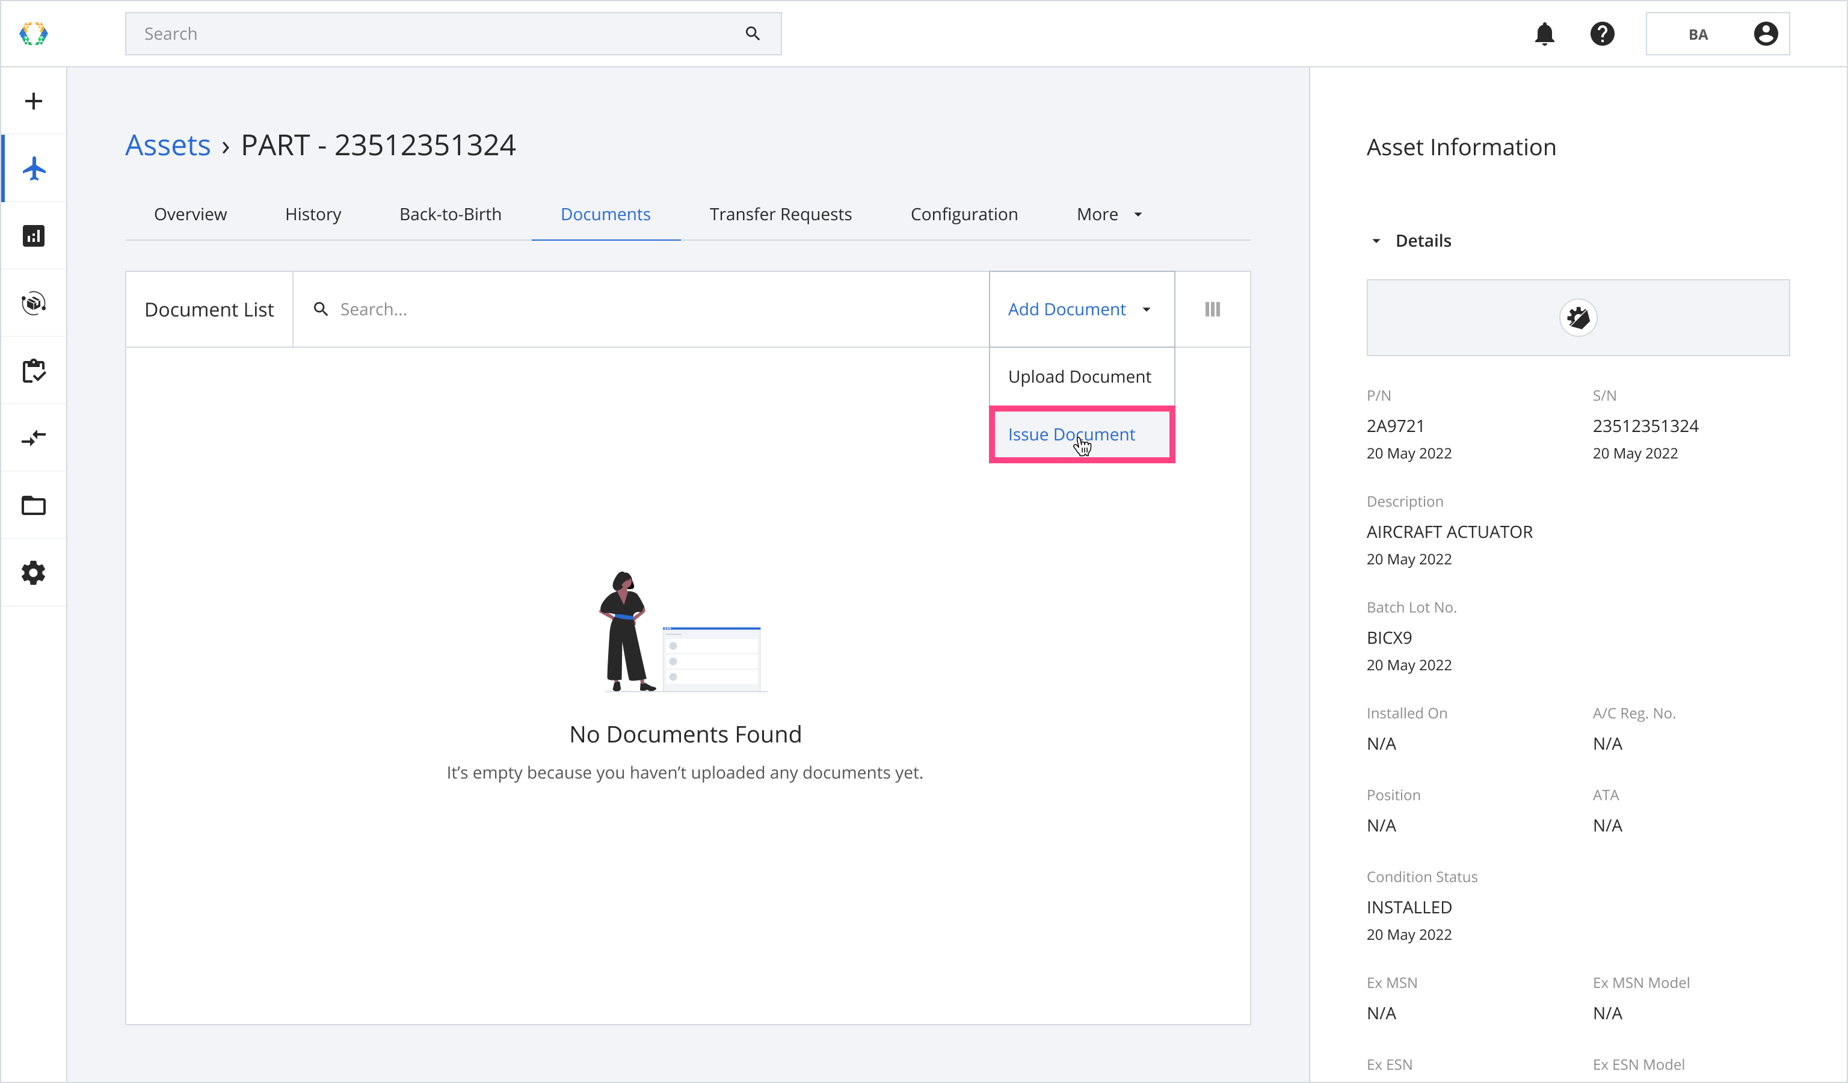Click the notifications bell icon
The image size is (1848, 1083).
pyautogui.click(x=1544, y=34)
